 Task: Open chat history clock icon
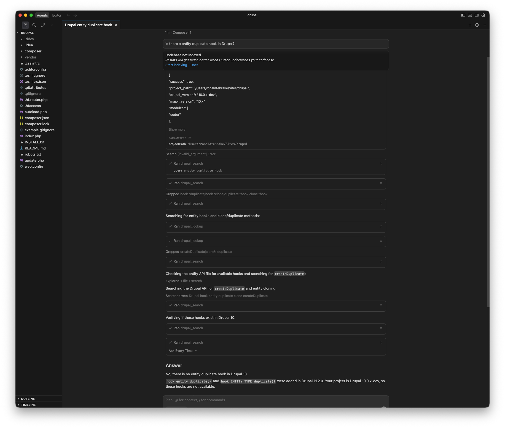[477, 25]
